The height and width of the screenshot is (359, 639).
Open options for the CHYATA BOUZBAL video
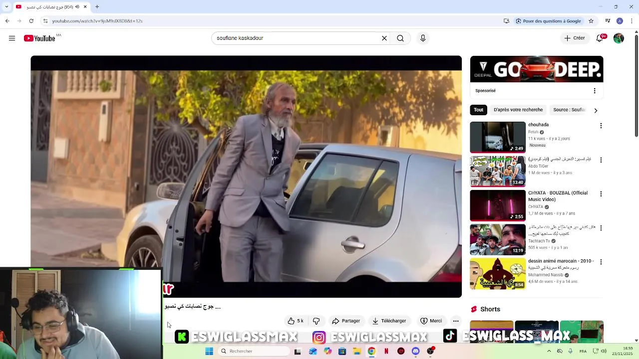[601, 194]
